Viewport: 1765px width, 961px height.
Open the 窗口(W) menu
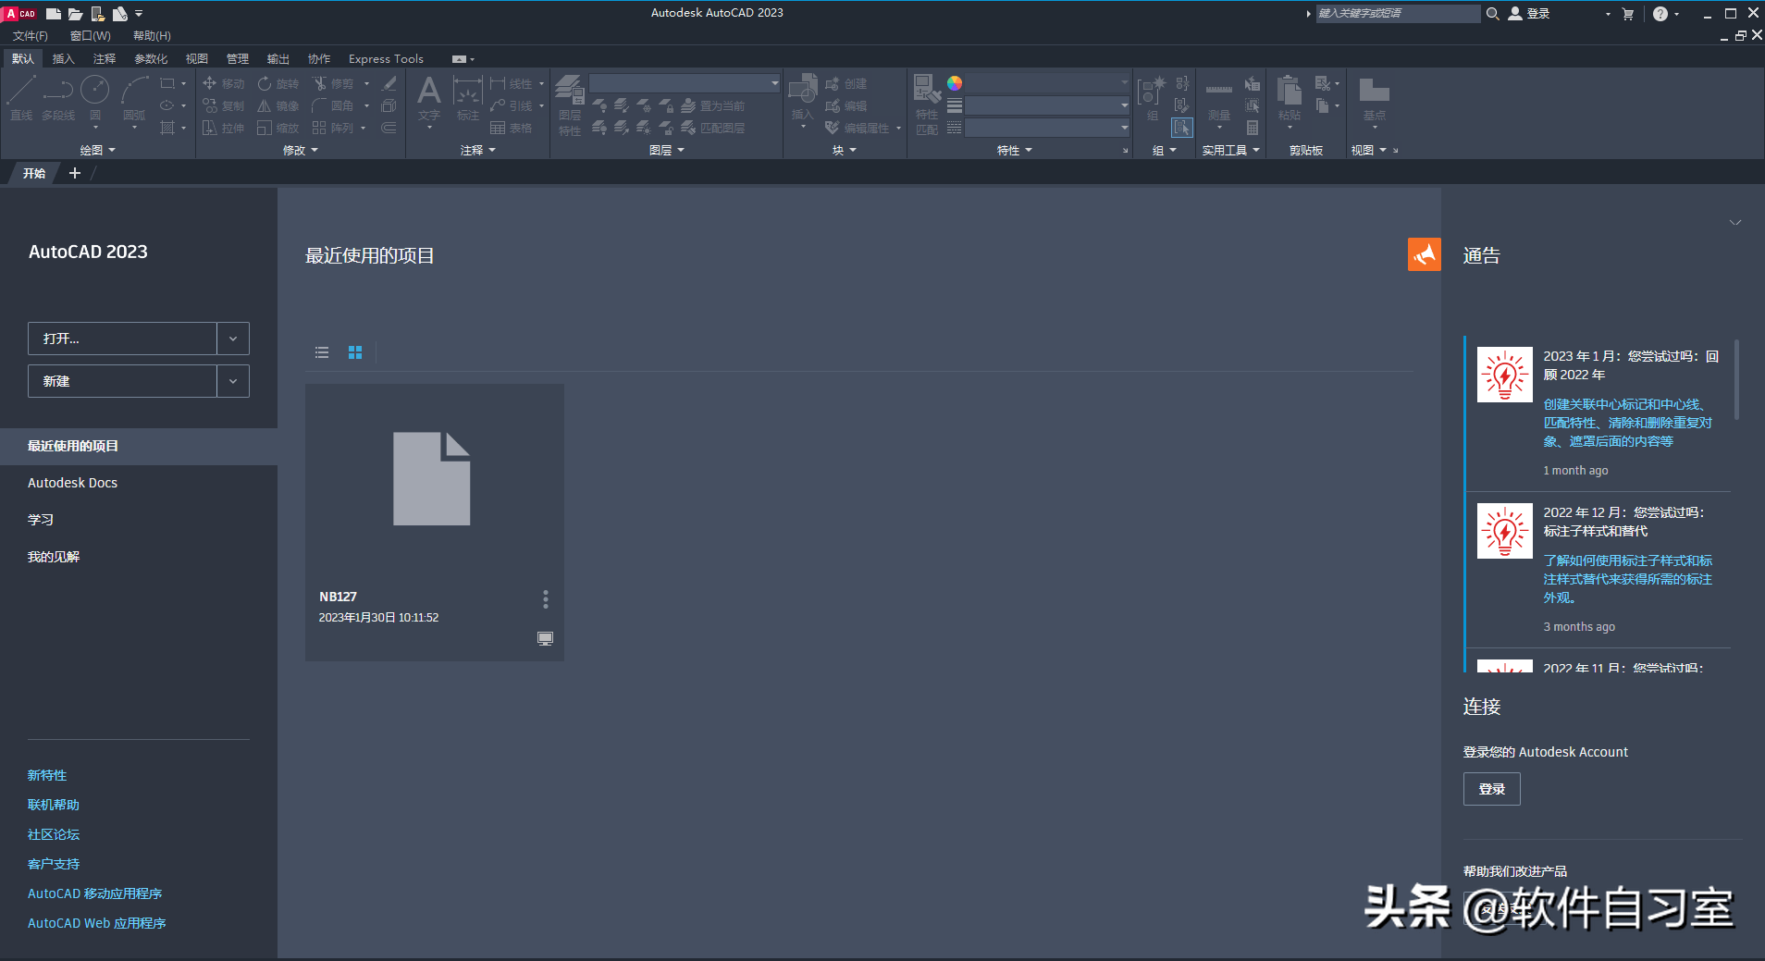(x=91, y=36)
